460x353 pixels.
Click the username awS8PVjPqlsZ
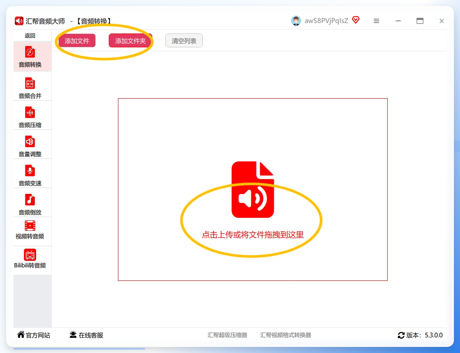click(326, 21)
